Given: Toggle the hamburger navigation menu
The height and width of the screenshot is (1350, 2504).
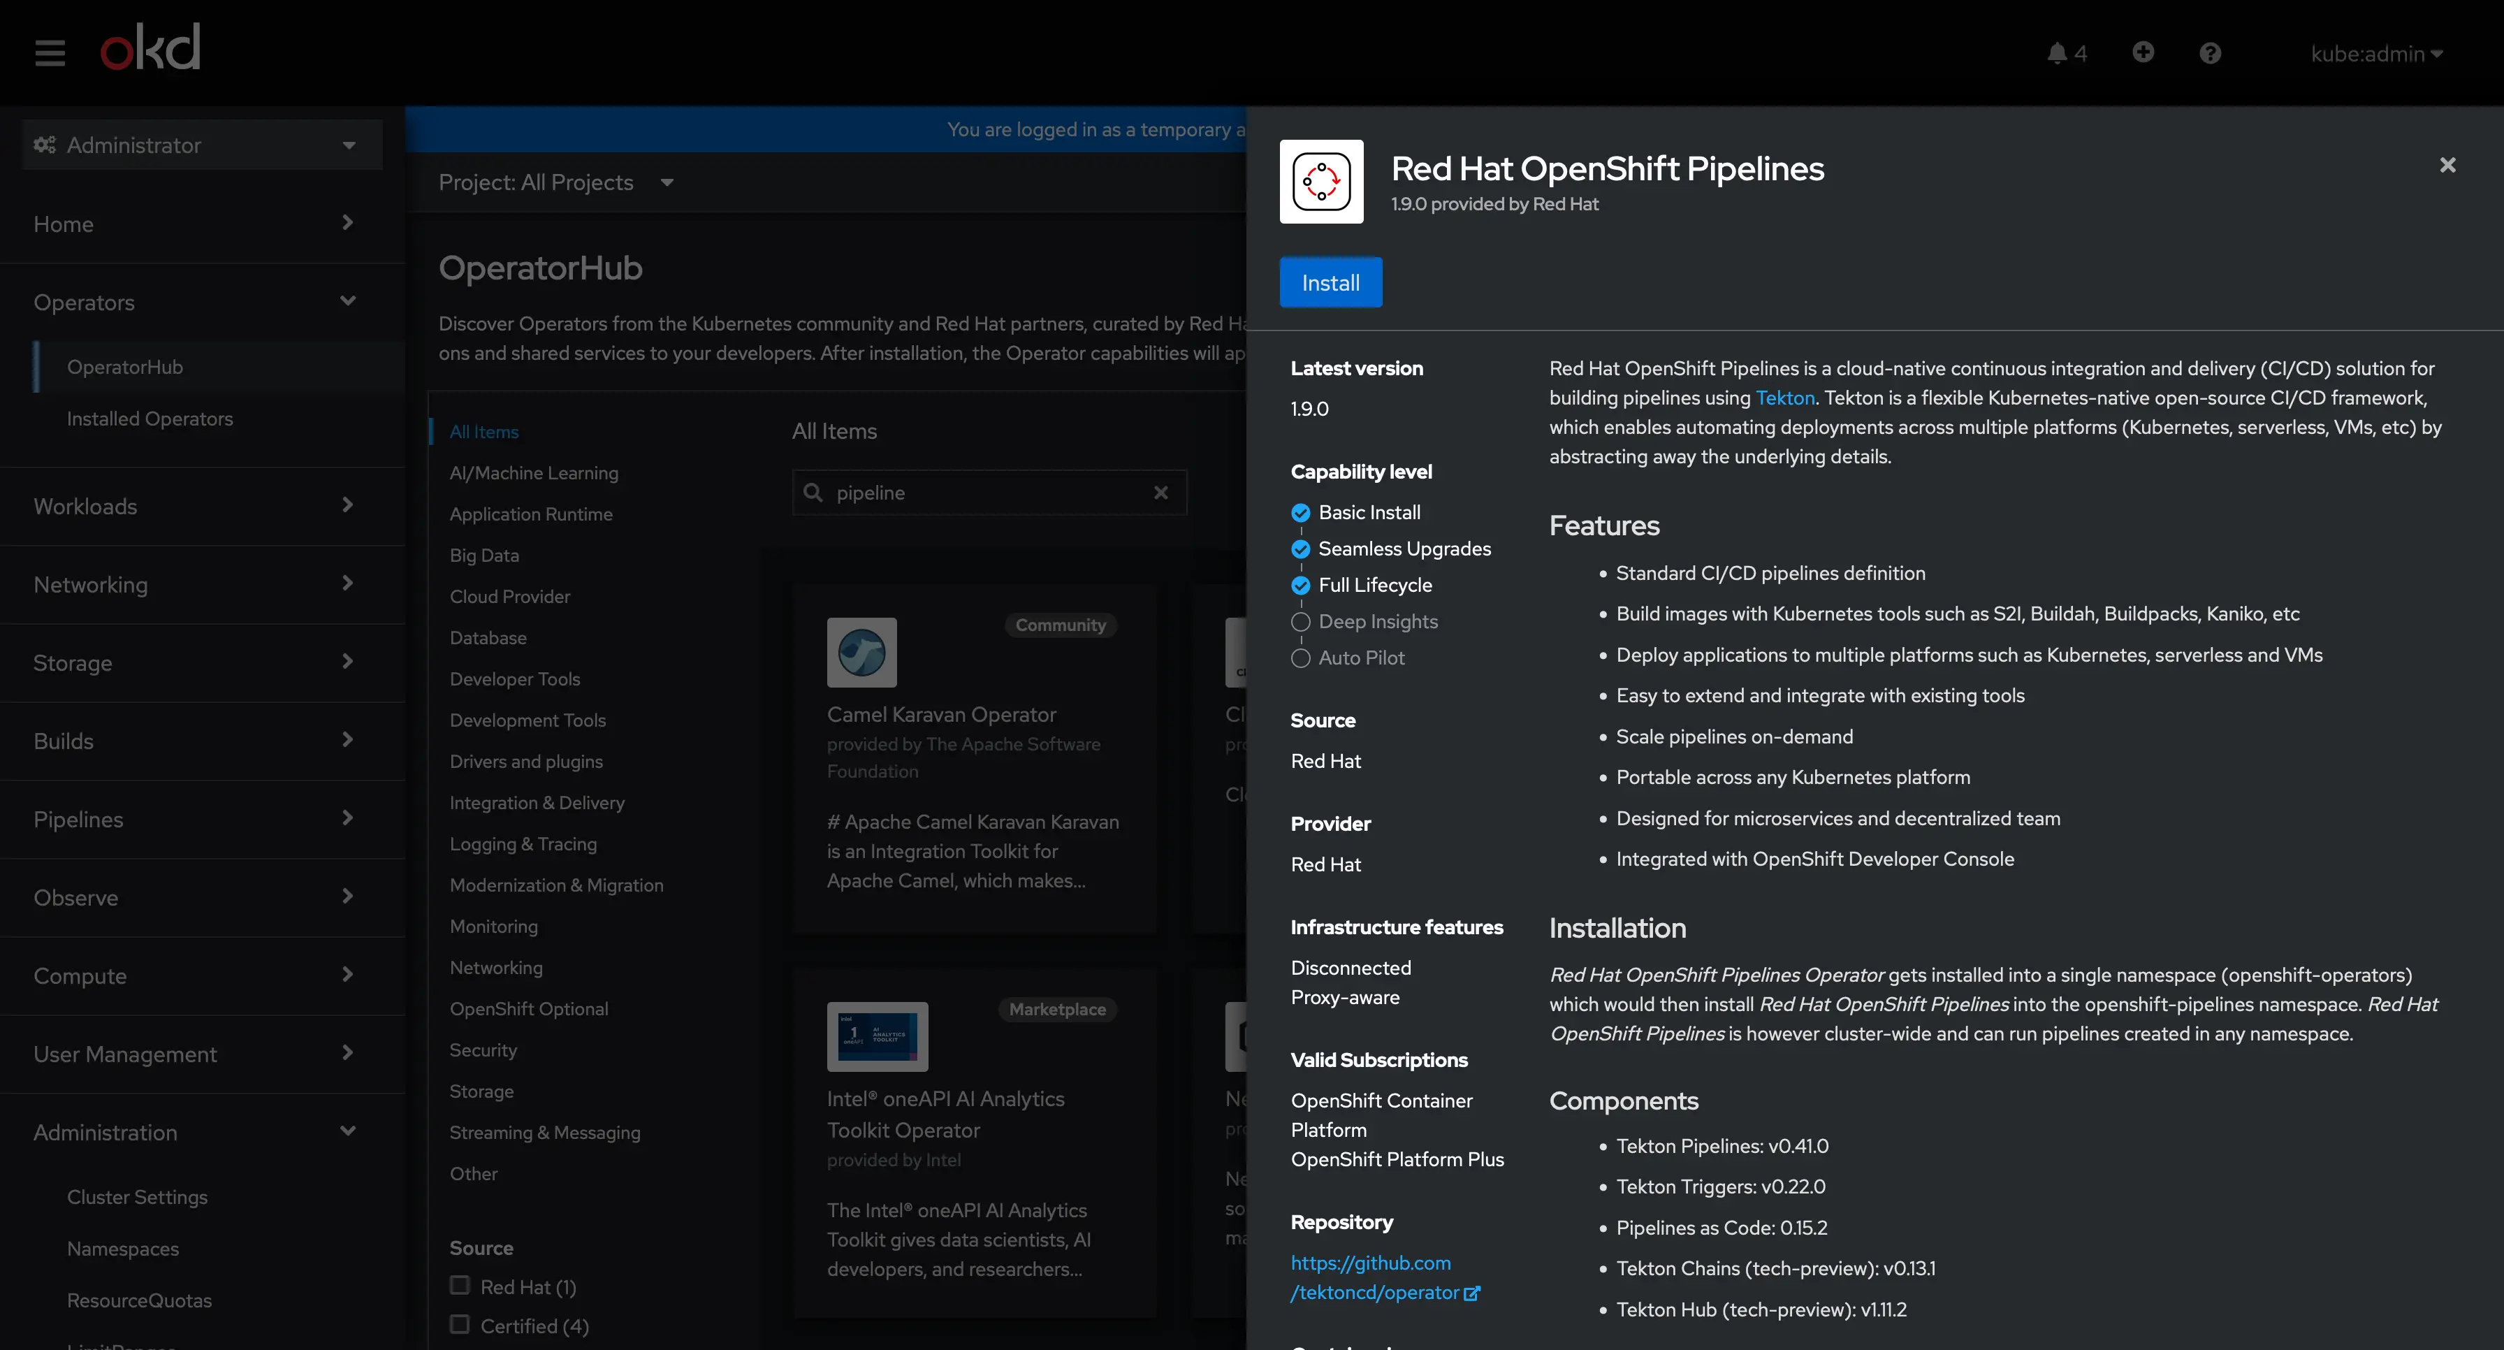Looking at the screenshot, I should [50, 52].
